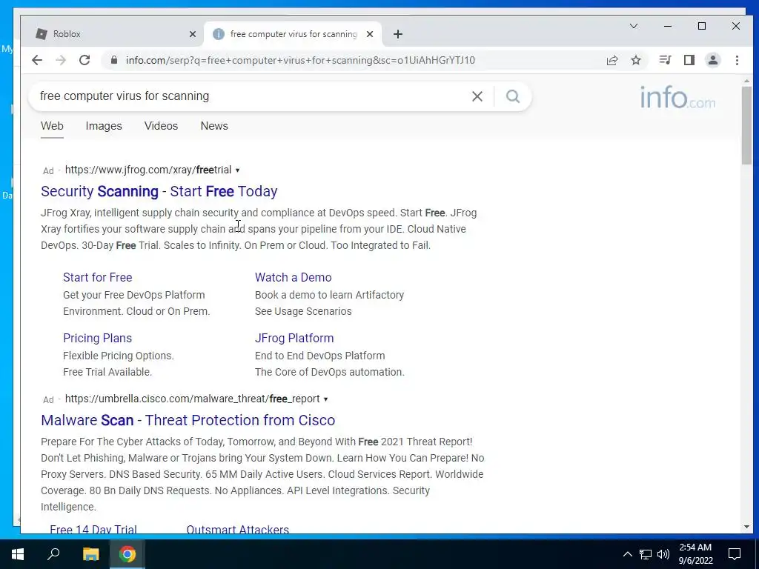The height and width of the screenshot is (569, 759).
Task: View site information via the lock icon
Action: tap(113, 60)
